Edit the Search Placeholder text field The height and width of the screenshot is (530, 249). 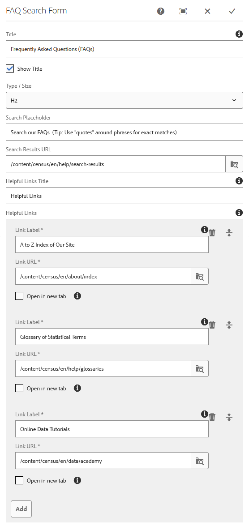point(124,132)
